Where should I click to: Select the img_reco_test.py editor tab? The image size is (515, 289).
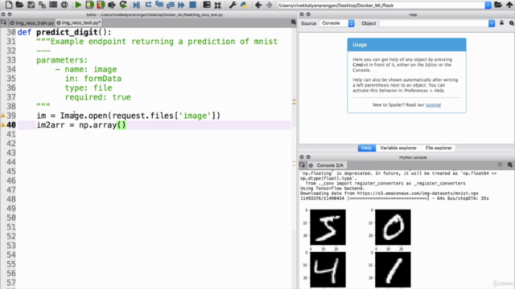78,22
